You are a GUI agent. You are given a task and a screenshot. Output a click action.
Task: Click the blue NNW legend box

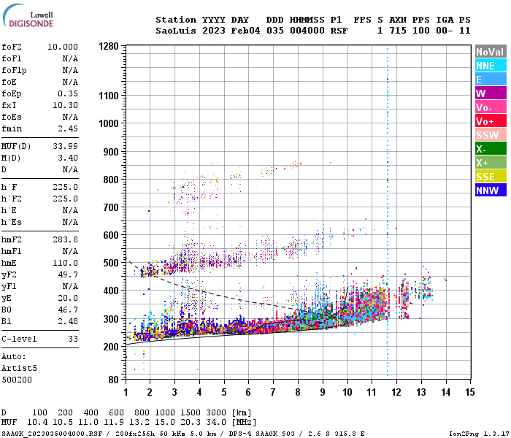point(491,191)
